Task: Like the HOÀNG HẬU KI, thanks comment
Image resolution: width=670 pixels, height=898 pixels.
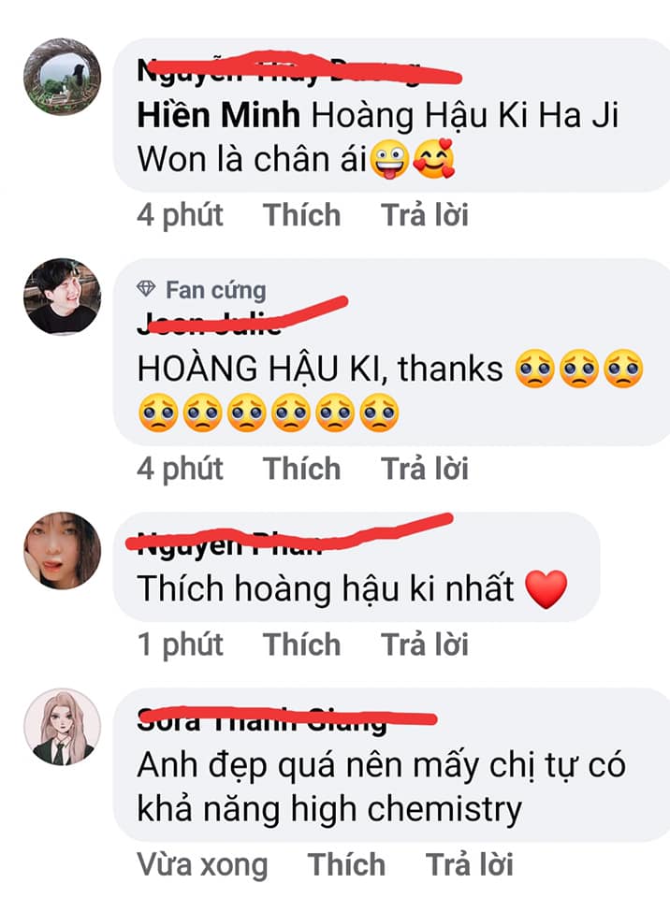Action: (x=301, y=469)
